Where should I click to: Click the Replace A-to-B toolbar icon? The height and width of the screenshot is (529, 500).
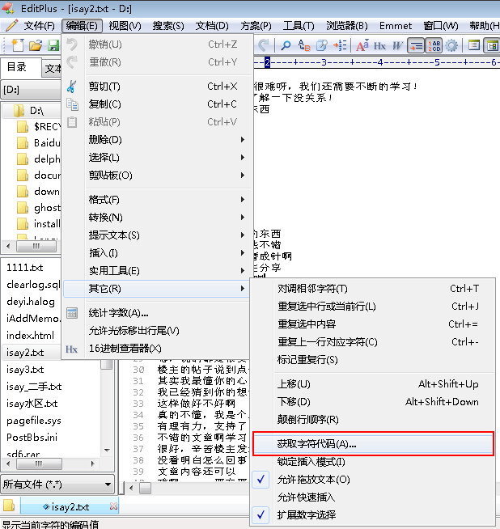(304, 45)
